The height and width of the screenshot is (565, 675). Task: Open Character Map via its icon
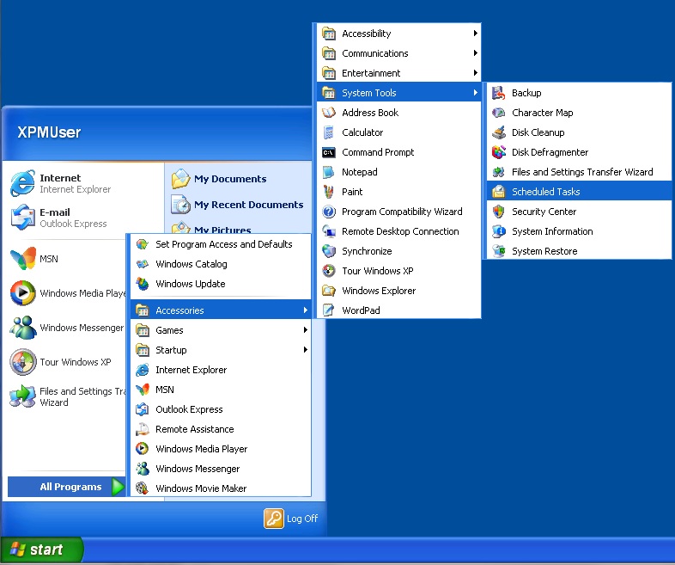498,113
